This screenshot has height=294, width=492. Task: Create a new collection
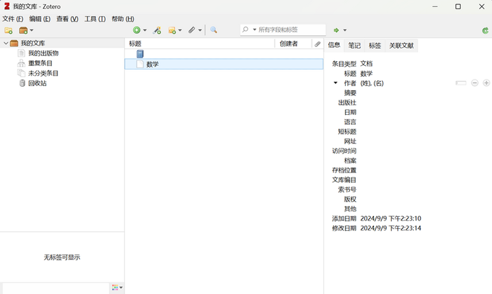(x=8, y=30)
